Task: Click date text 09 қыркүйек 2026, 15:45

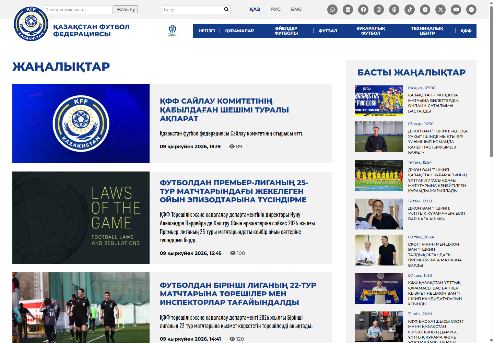Action: [x=191, y=253]
